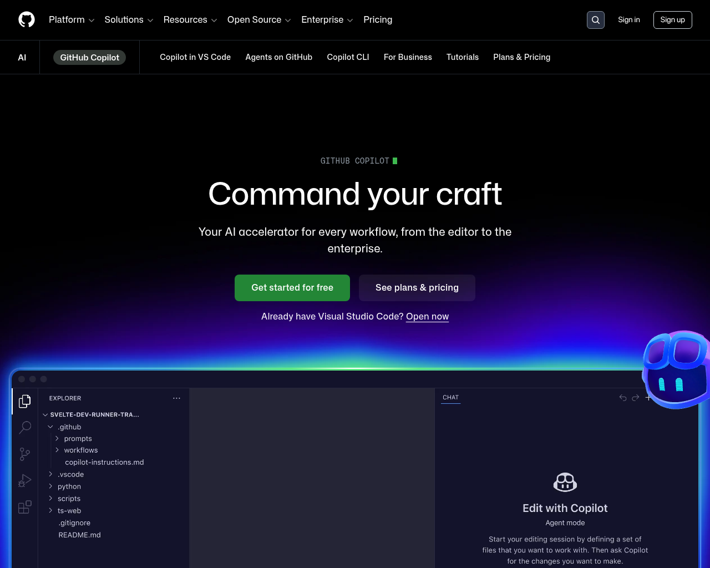Open the Source Control view icon
The width and height of the screenshot is (710, 568).
point(24,454)
